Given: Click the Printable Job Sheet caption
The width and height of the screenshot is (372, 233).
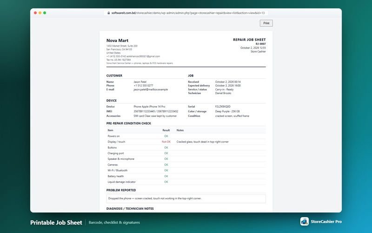Looking at the screenshot, I should click(56, 223).
